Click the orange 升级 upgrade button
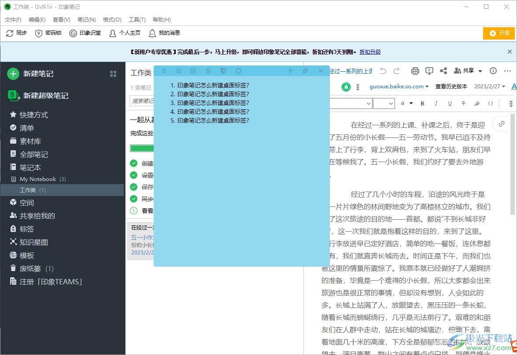The image size is (517, 355). click(x=499, y=33)
